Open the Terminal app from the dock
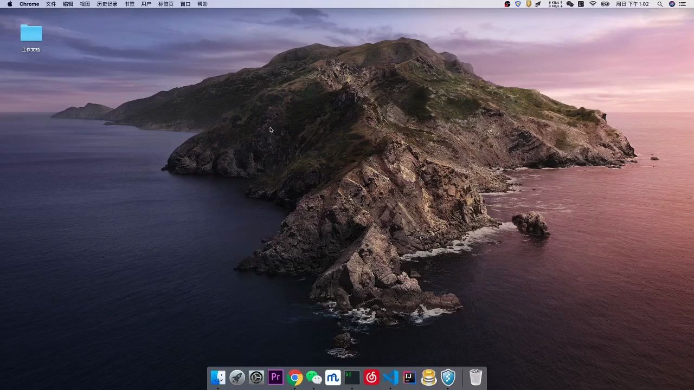The image size is (694, 390). (x=352, y=378)
